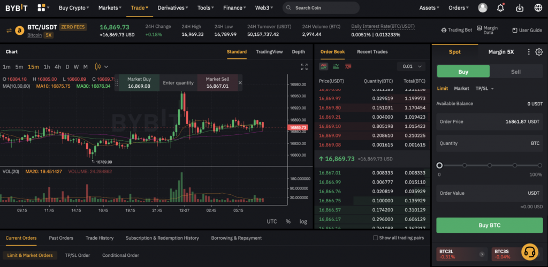The width and height of the screenshot is (548, 267).
Task: Toggle the chart percent scale
Action: click(288, 222)
